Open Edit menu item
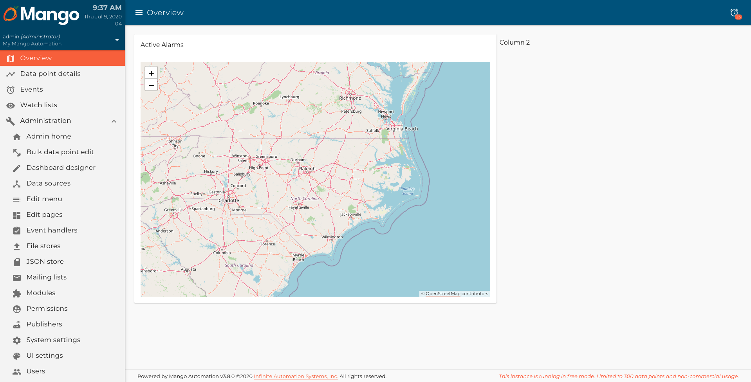 62,199
